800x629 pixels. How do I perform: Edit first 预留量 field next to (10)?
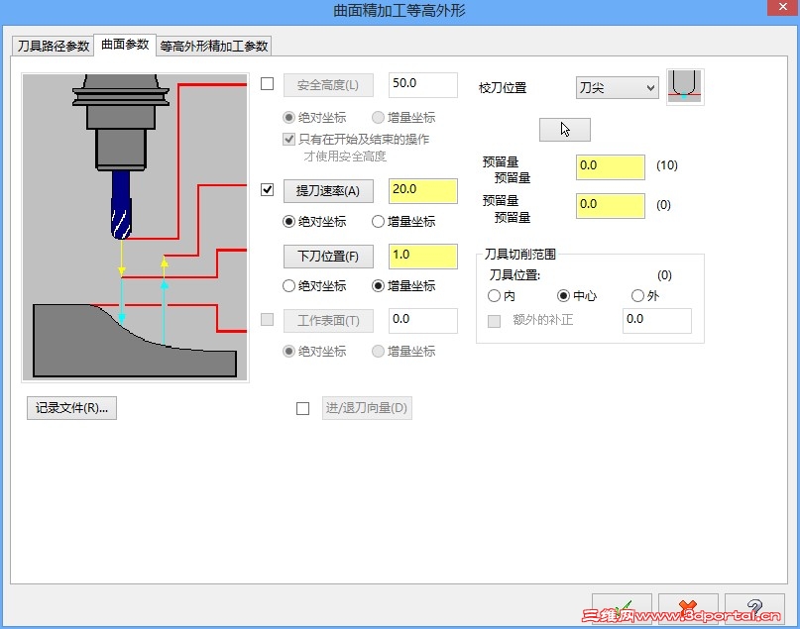coord(611,167)
